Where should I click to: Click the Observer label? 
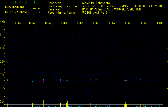54,3
